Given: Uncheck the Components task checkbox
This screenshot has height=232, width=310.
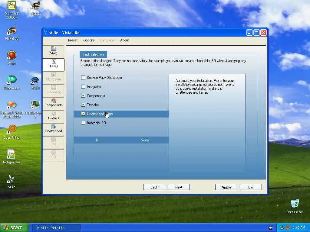Looking at the screenshot, I should 83,96.
